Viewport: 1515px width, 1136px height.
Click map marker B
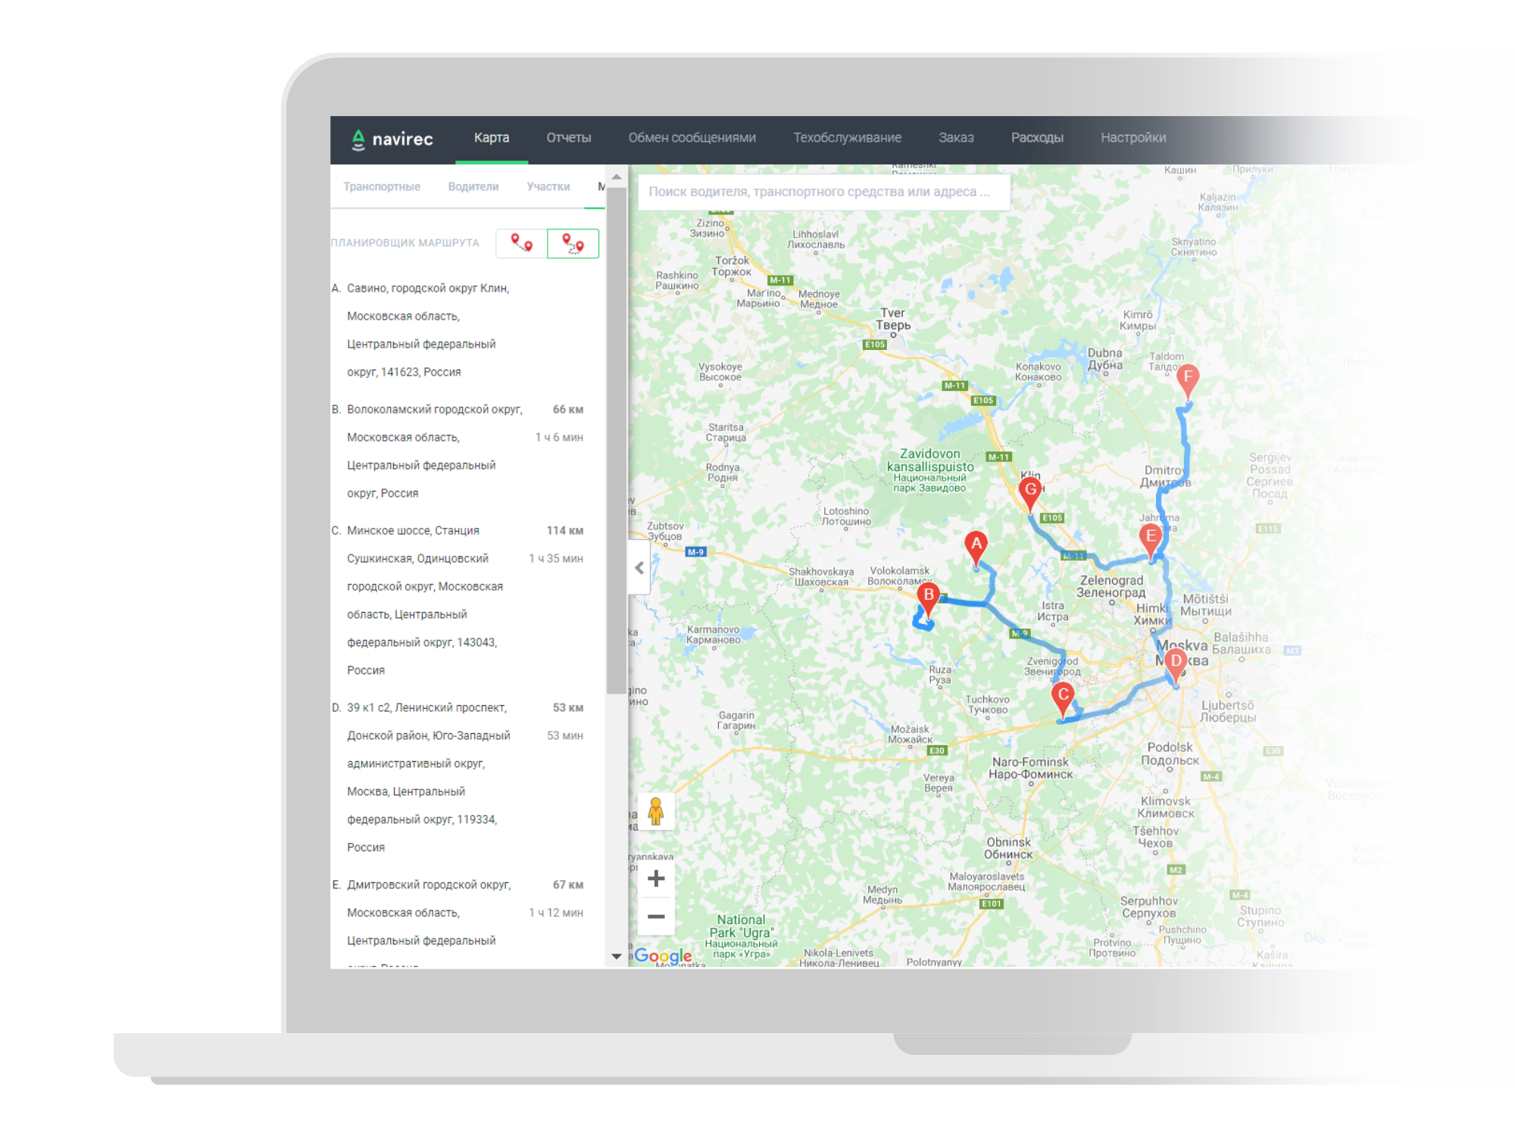(928, 601)
